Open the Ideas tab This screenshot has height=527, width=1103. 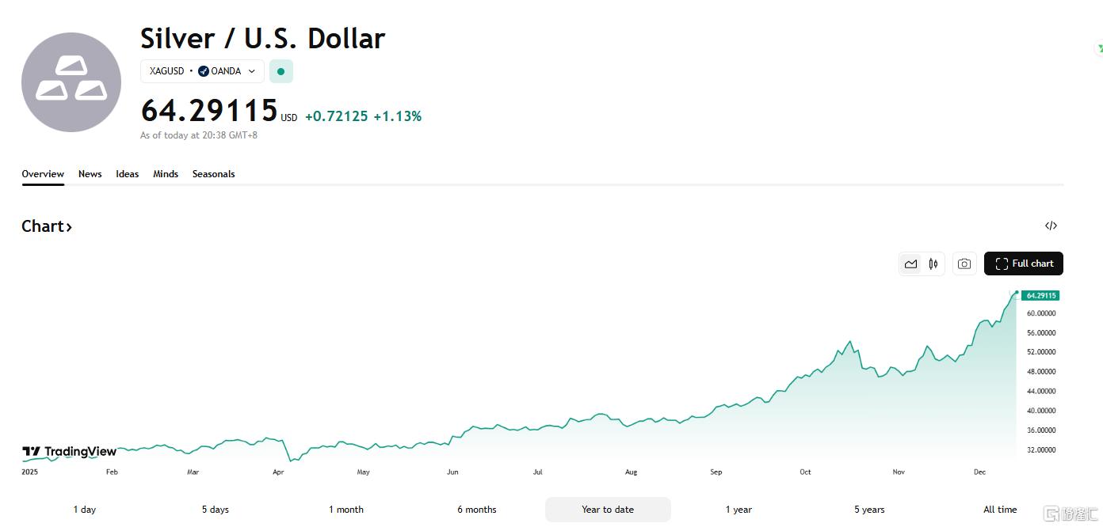[127, 174]
